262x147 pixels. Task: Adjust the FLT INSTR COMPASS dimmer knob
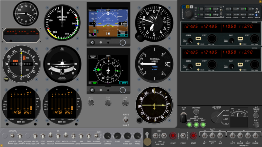[107, 136]
